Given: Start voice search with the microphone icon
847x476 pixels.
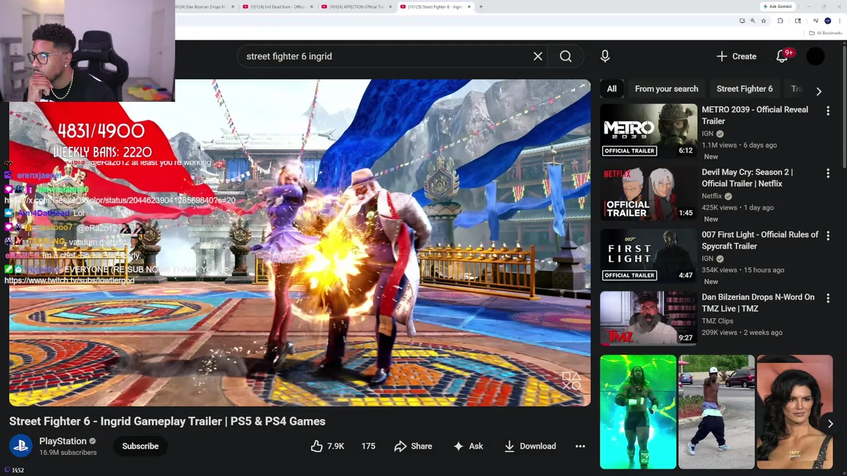Looking at the screenshot, I should [x=605, y=56].
